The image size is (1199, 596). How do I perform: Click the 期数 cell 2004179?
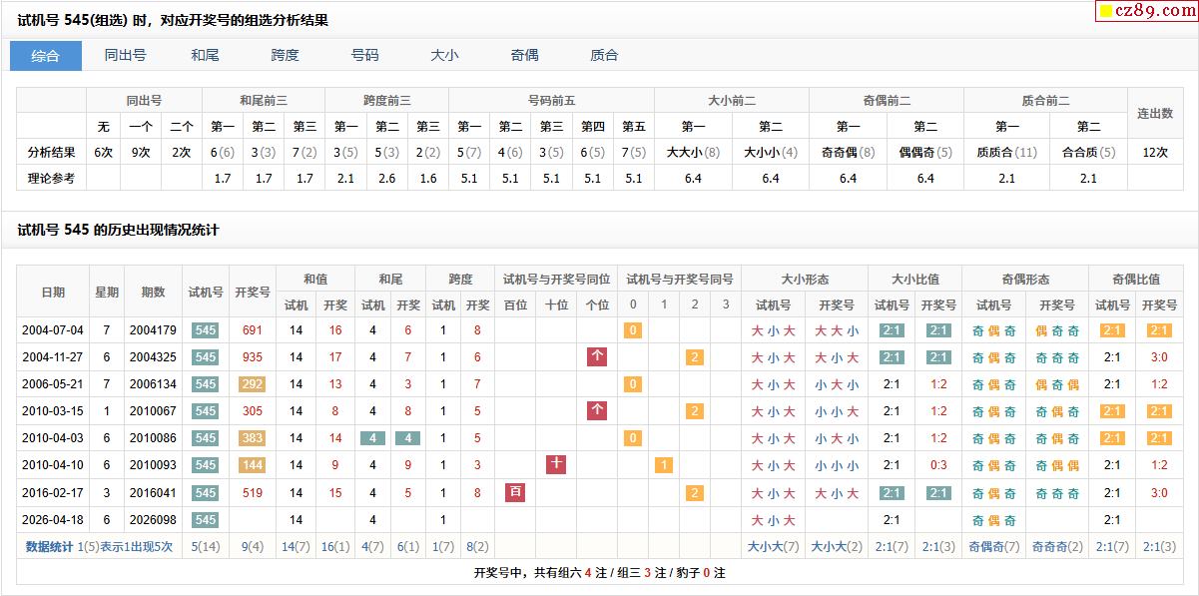pos(153,330)
